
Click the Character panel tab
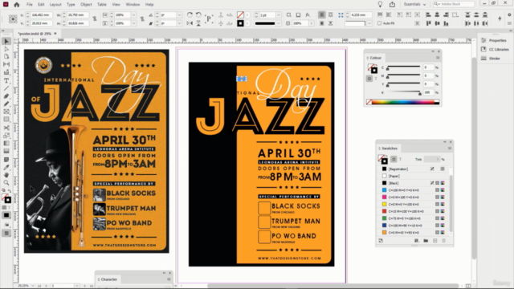pyautogui.click(x=109, y=279)
